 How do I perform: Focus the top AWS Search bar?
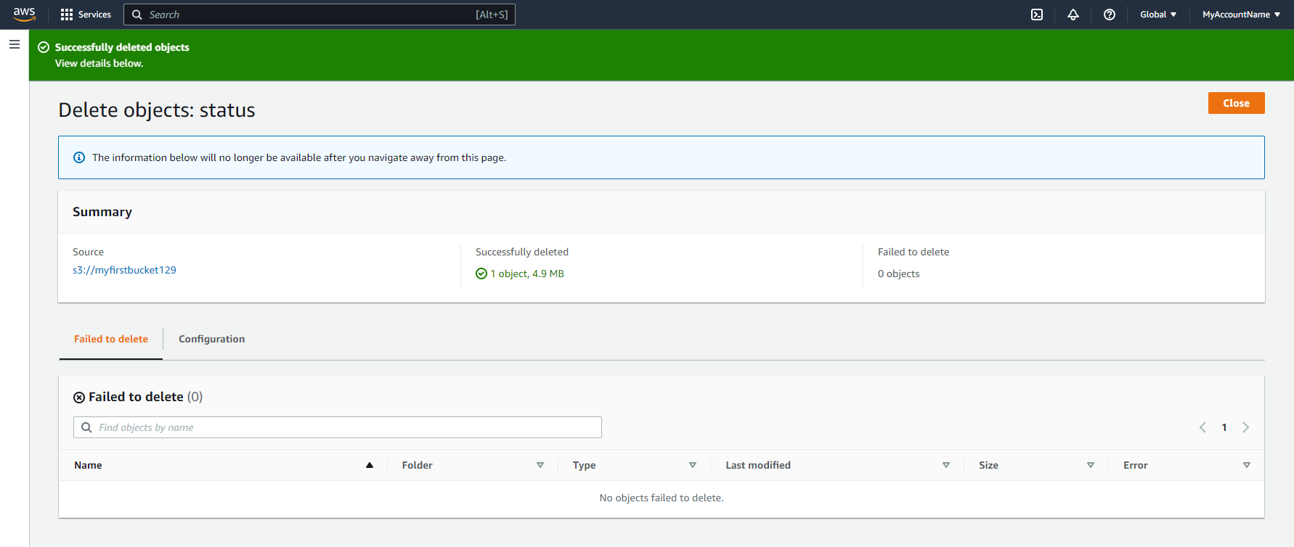[320, 15]
